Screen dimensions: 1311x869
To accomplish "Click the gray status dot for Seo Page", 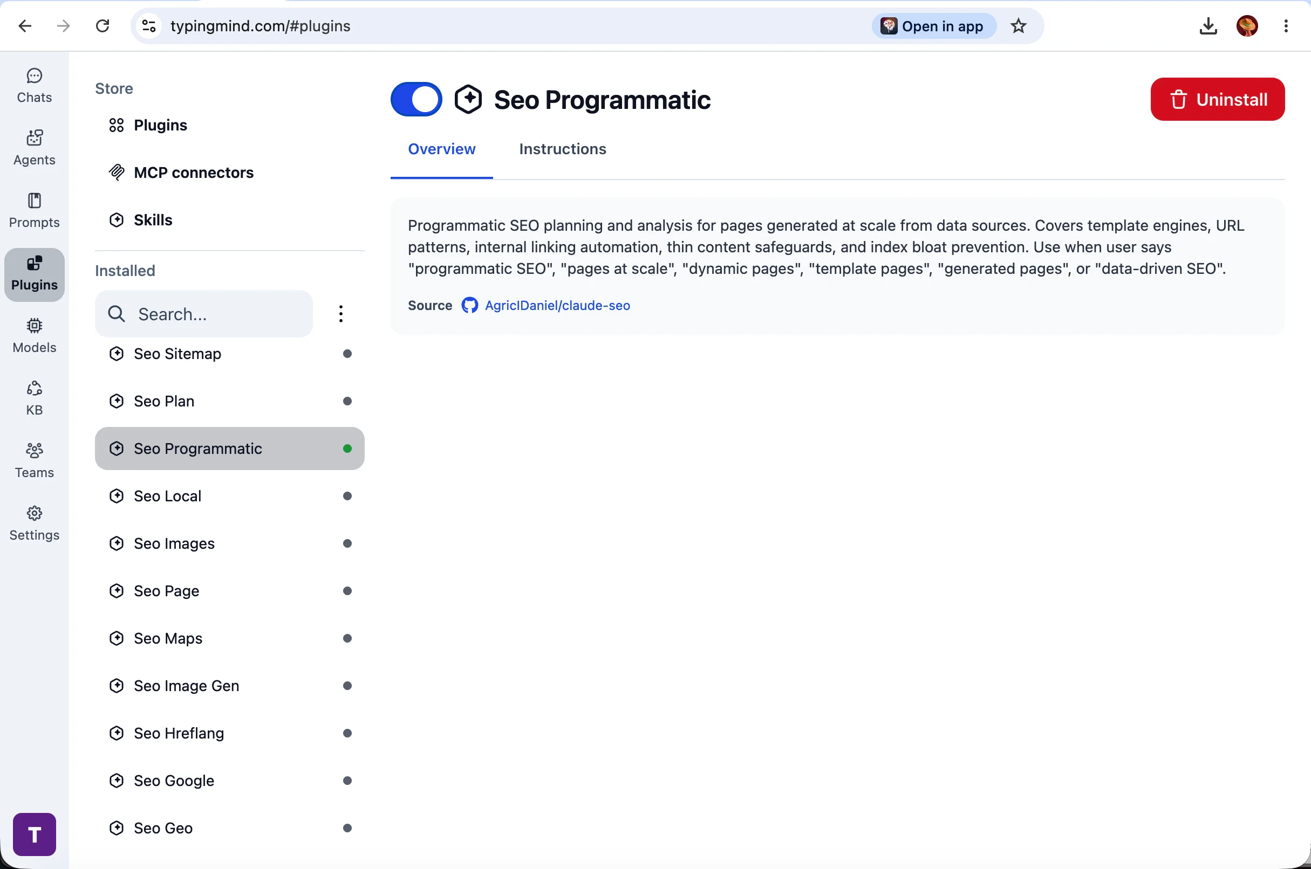I will click(348, 591).
